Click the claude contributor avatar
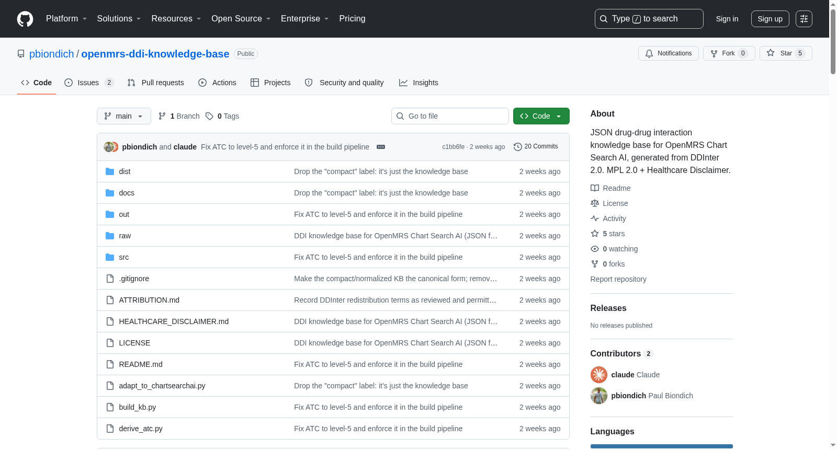The width and height of the screenshot is (837, 450). [x=599, y=375]
